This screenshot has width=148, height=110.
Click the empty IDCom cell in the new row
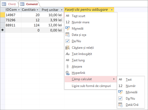pyautogui.click(x=13, y=30)
